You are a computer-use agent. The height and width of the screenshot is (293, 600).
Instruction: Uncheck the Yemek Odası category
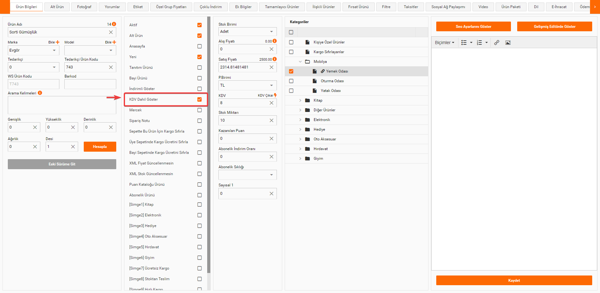[291, 71]
